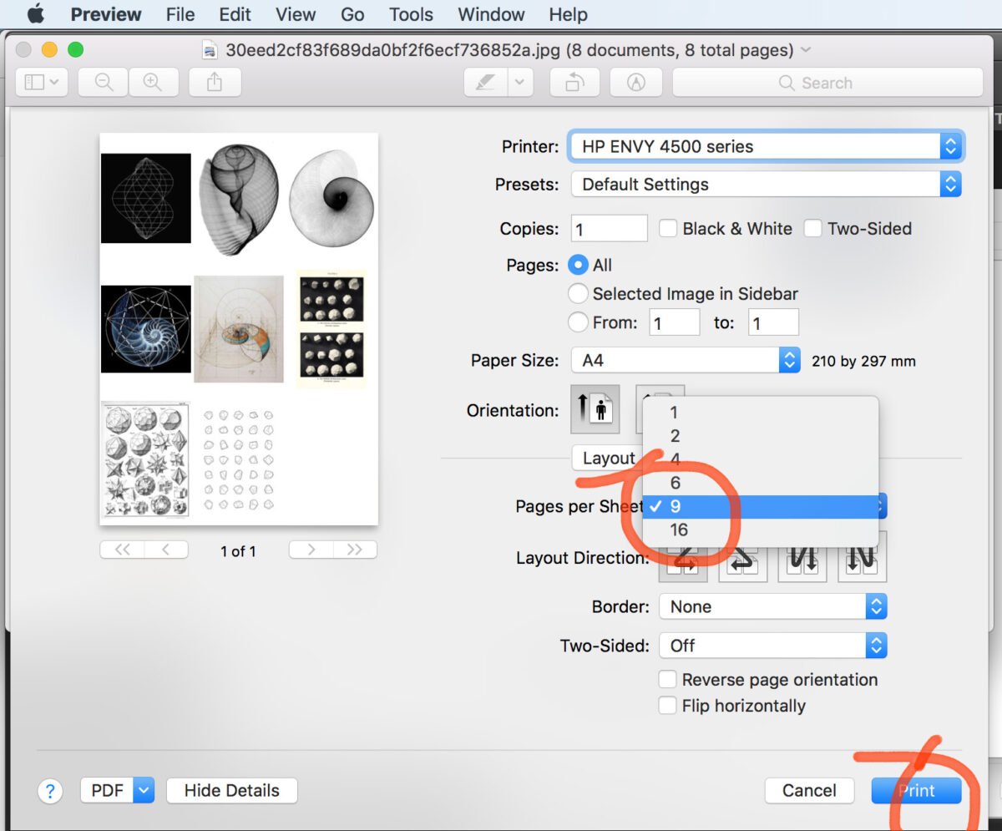Click the zoom out icon in the toolbar
This screenshot has height=831, width=1002.
102,82
